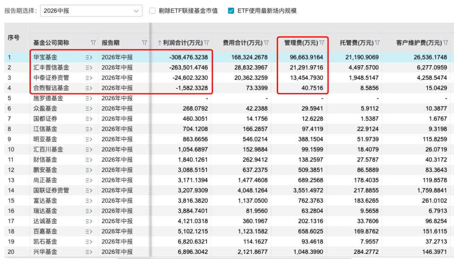Click customer maintenance fee value 26,536.1748
This screenshot has width=454, height=259.
point(430,57)
